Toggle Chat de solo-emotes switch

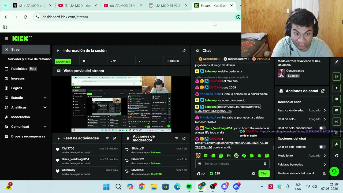coord(322,147)
